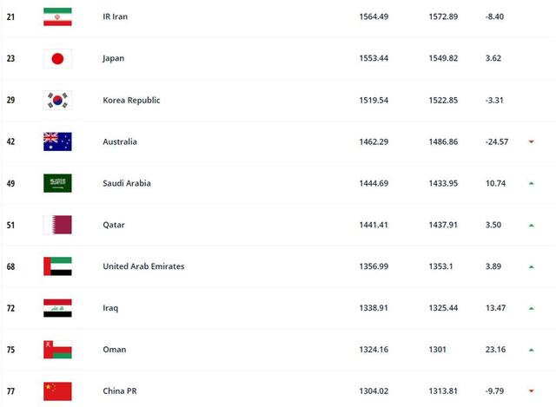Viewport: 556px width, 407px height.
Task: Select the Korea Republic flag
Action: [x=57, y=100]
